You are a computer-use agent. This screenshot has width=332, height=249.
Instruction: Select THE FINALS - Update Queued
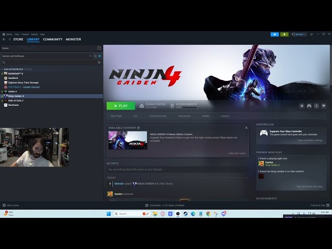pos(51,87)
